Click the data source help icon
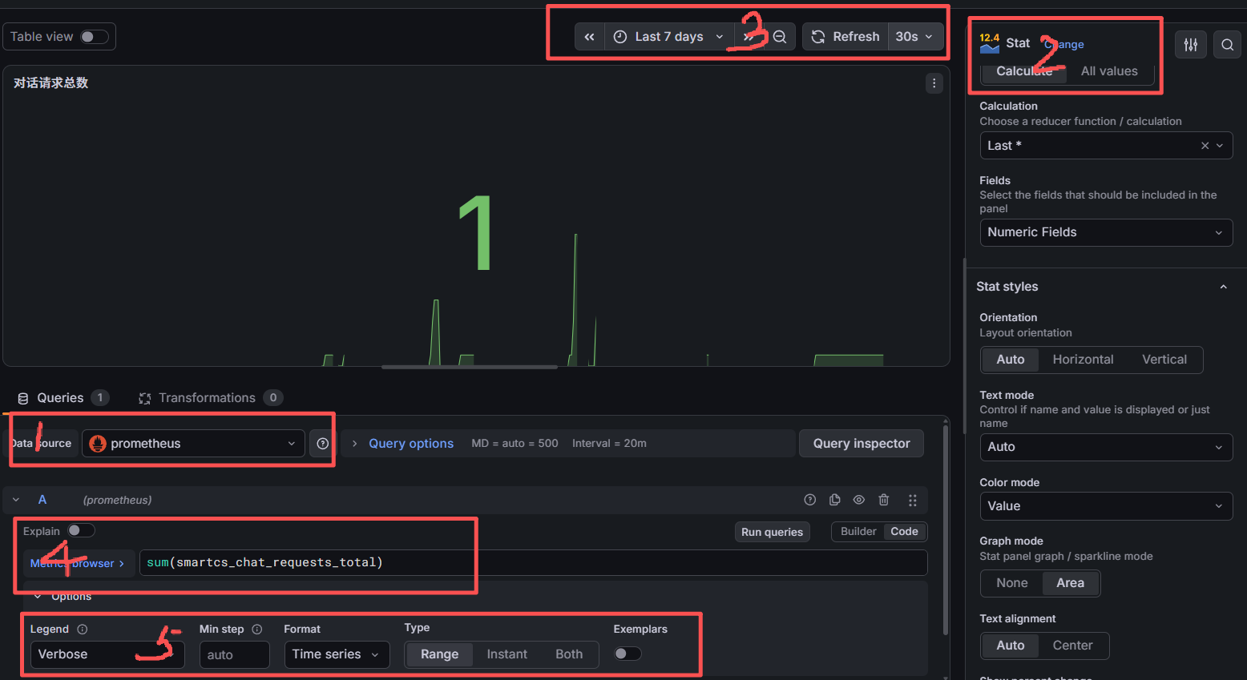Screen dimensions: 1247x680 click(322, 444)
